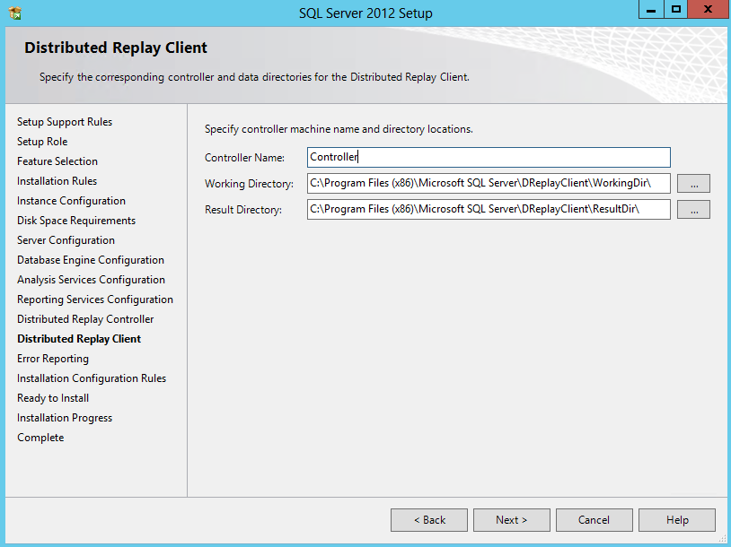
Task: Browse for the Working Directory folder
Action: tap(693, 184)
